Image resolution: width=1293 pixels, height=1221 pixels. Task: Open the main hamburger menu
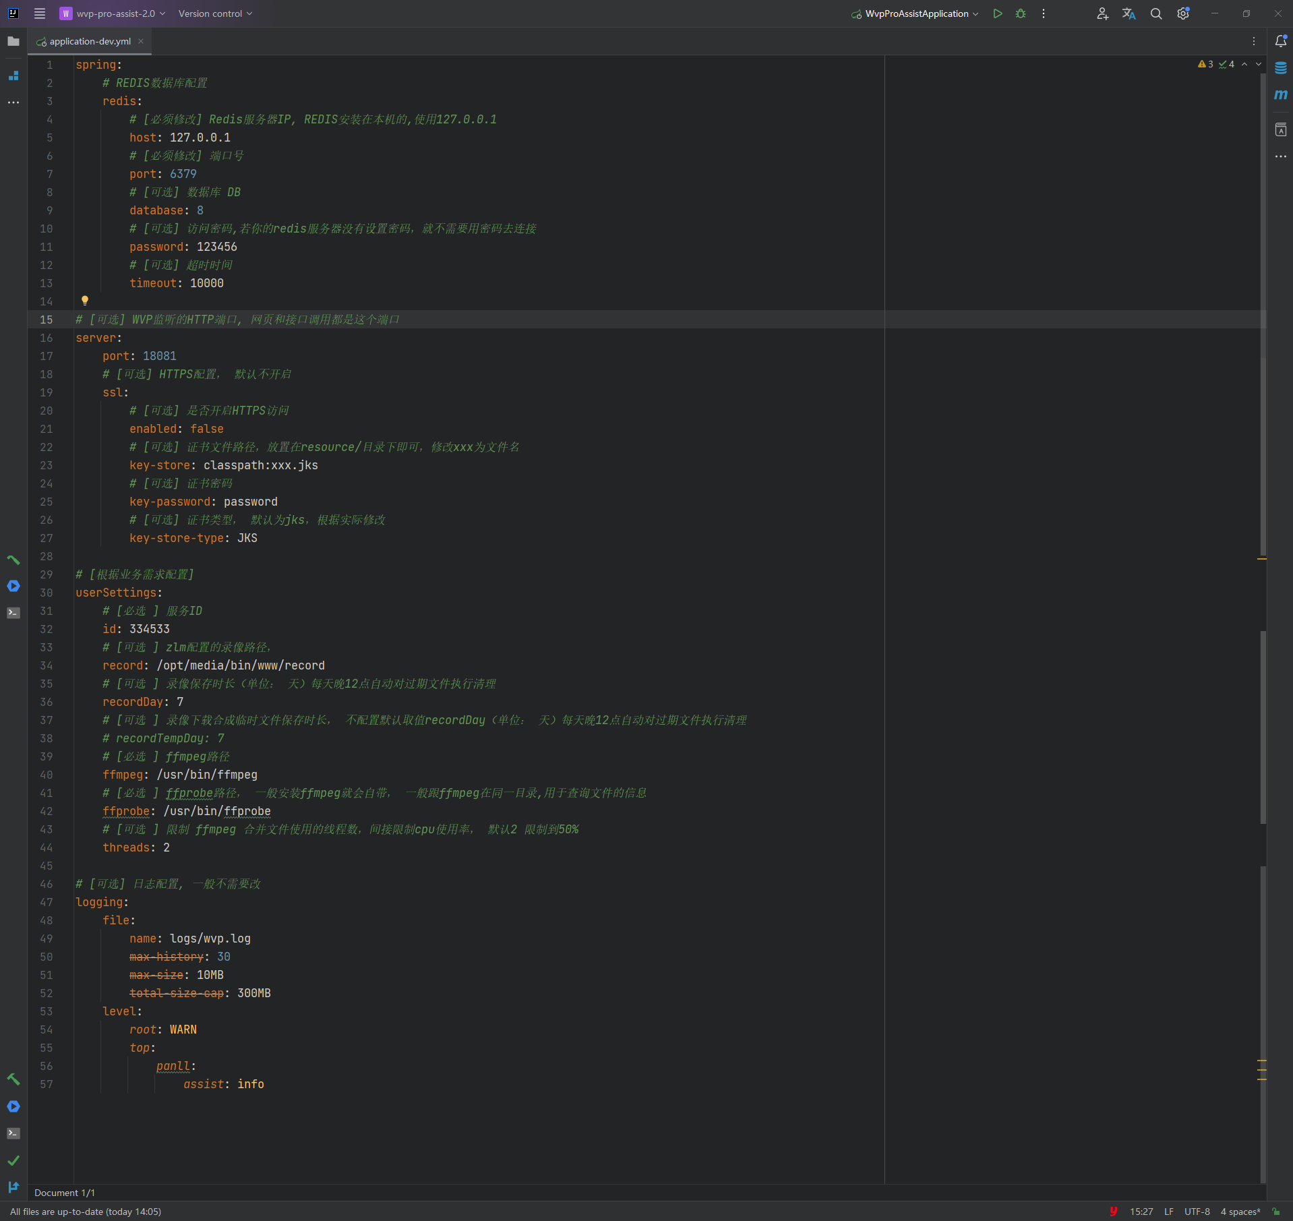pyautogui.click(x=39, y=13)
